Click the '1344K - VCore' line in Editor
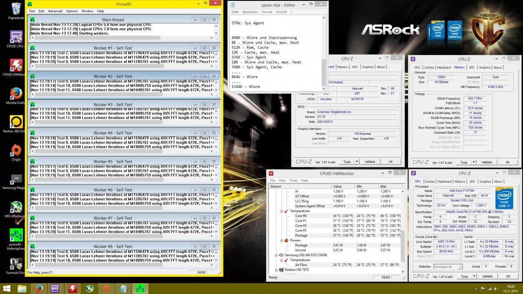 pyautogui.click(x=245, y=87)
